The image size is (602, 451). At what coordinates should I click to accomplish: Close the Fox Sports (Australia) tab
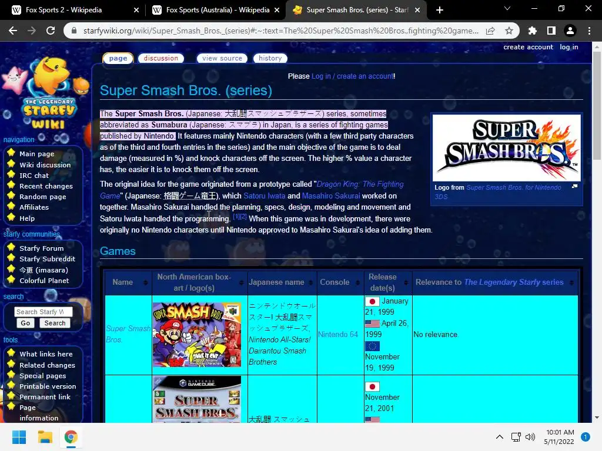pyautogui.click(x=277, y=10)
